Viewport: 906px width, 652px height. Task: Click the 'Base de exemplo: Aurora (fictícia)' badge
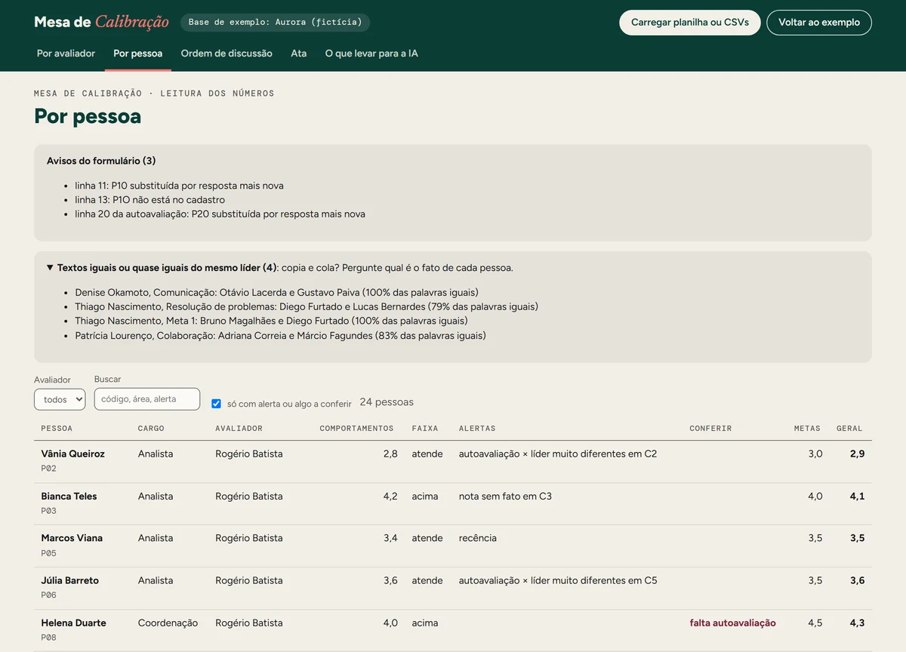point(275,22)
